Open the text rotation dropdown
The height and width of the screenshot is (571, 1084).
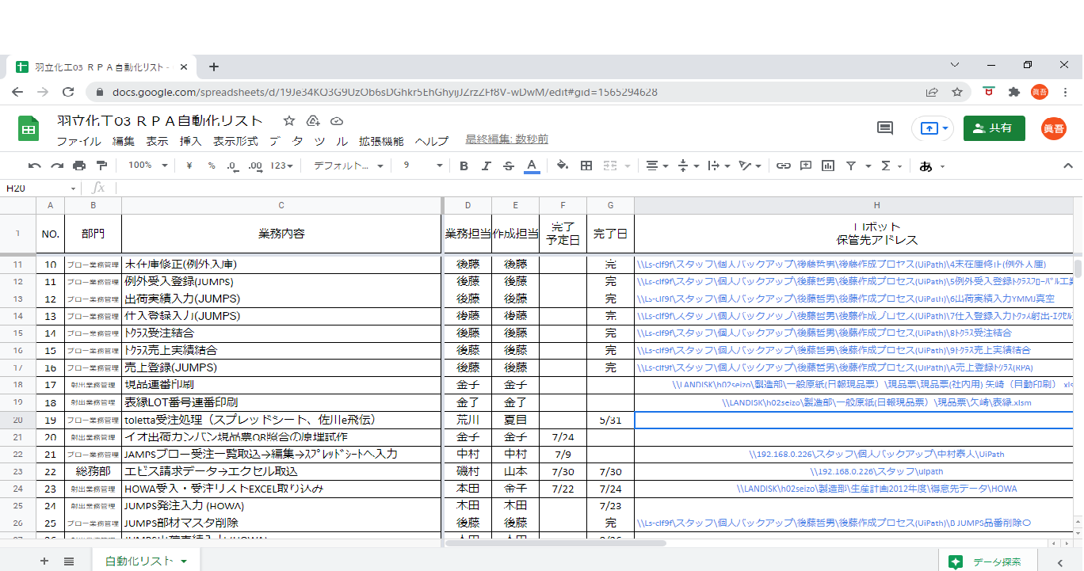(x=749, y=166)
